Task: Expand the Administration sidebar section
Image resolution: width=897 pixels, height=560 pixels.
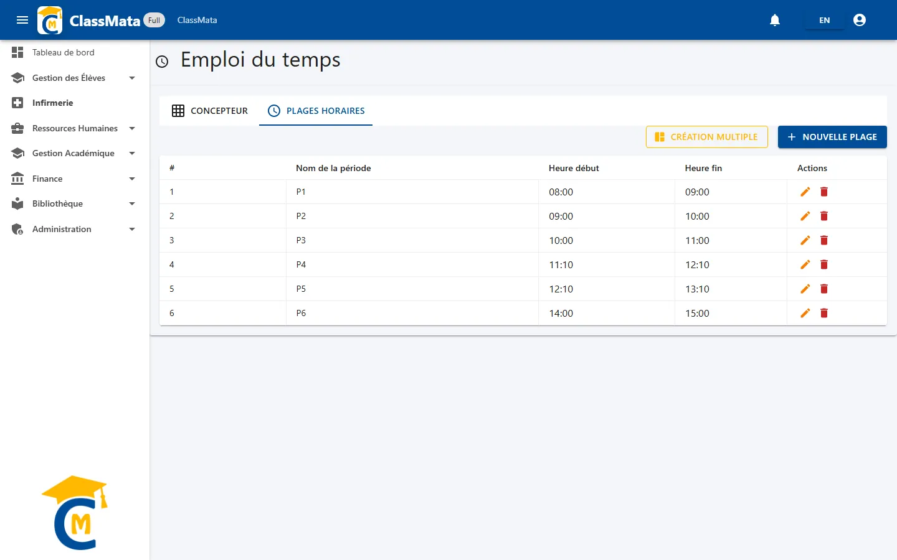Action: pyautogui.click(x=75, y=229)
